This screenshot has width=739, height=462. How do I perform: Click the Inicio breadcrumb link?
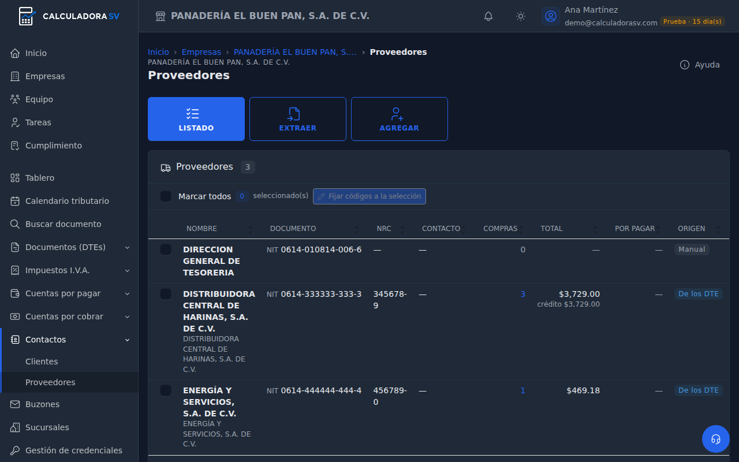(158, 52)
